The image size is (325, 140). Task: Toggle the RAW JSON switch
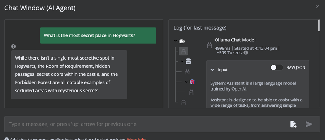pos(277,67)
